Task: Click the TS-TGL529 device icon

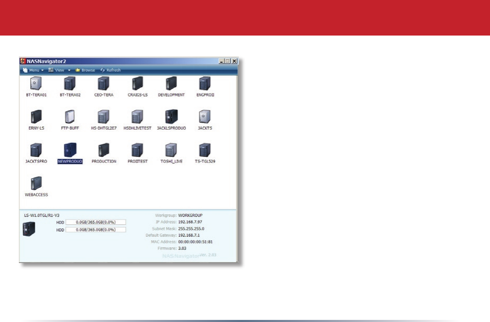Action: (x=205, y=150)
